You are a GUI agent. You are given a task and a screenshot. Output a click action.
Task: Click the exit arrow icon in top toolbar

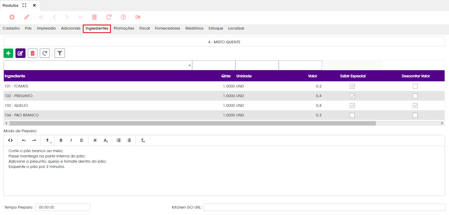tap(138, 17)
